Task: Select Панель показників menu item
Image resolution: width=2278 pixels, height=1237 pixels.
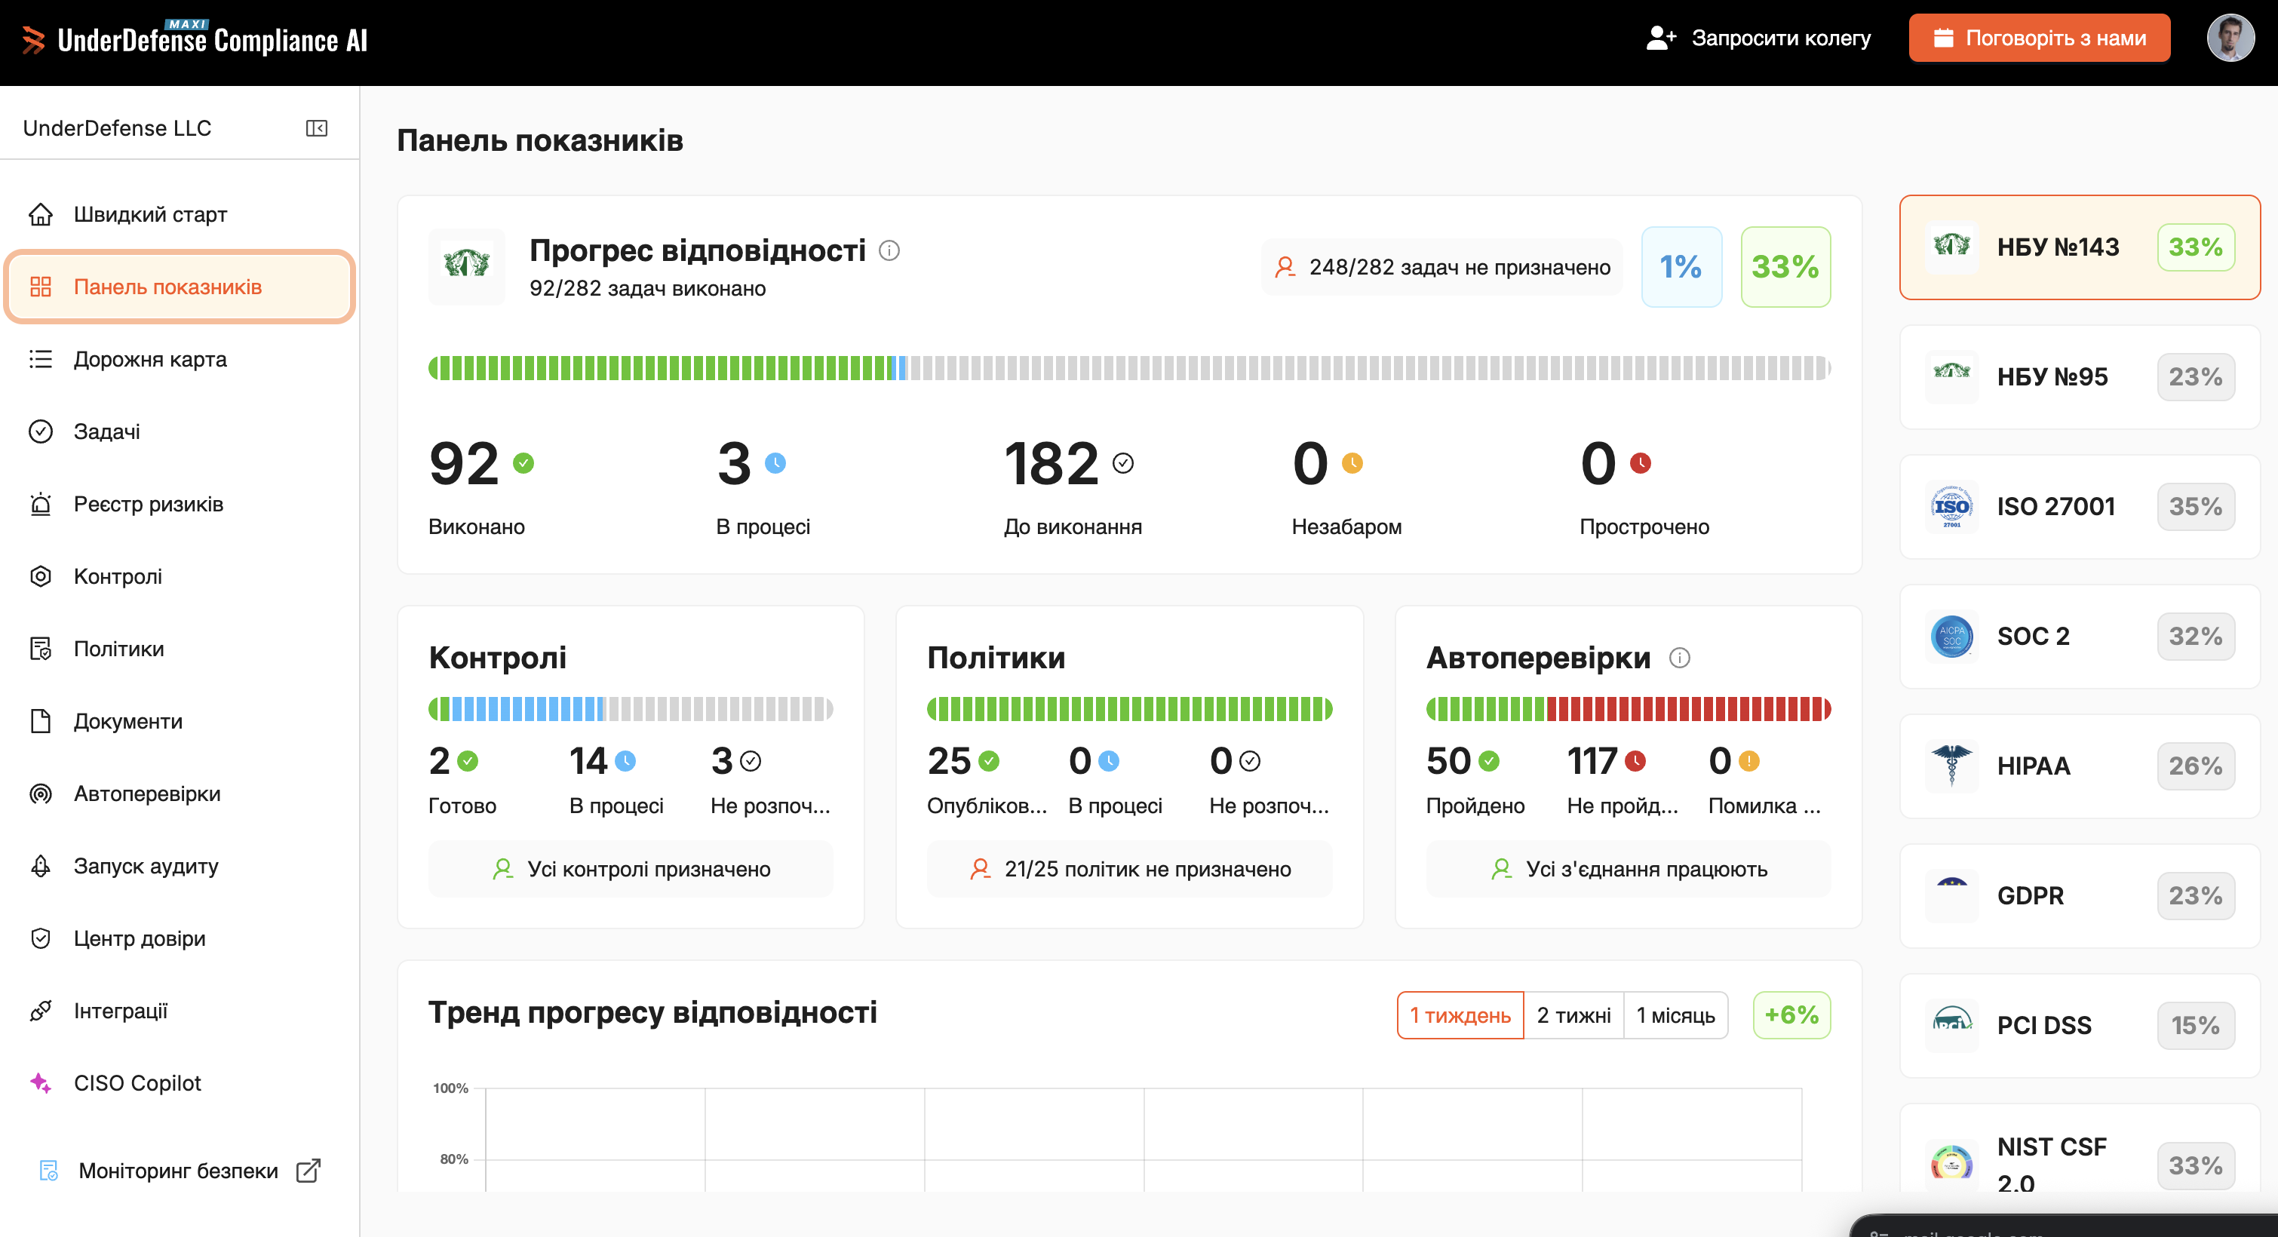Action: pos(180,287)
